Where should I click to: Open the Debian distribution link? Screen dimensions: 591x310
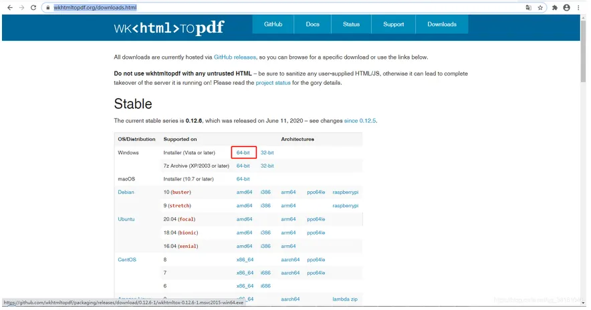click(126, 192)
